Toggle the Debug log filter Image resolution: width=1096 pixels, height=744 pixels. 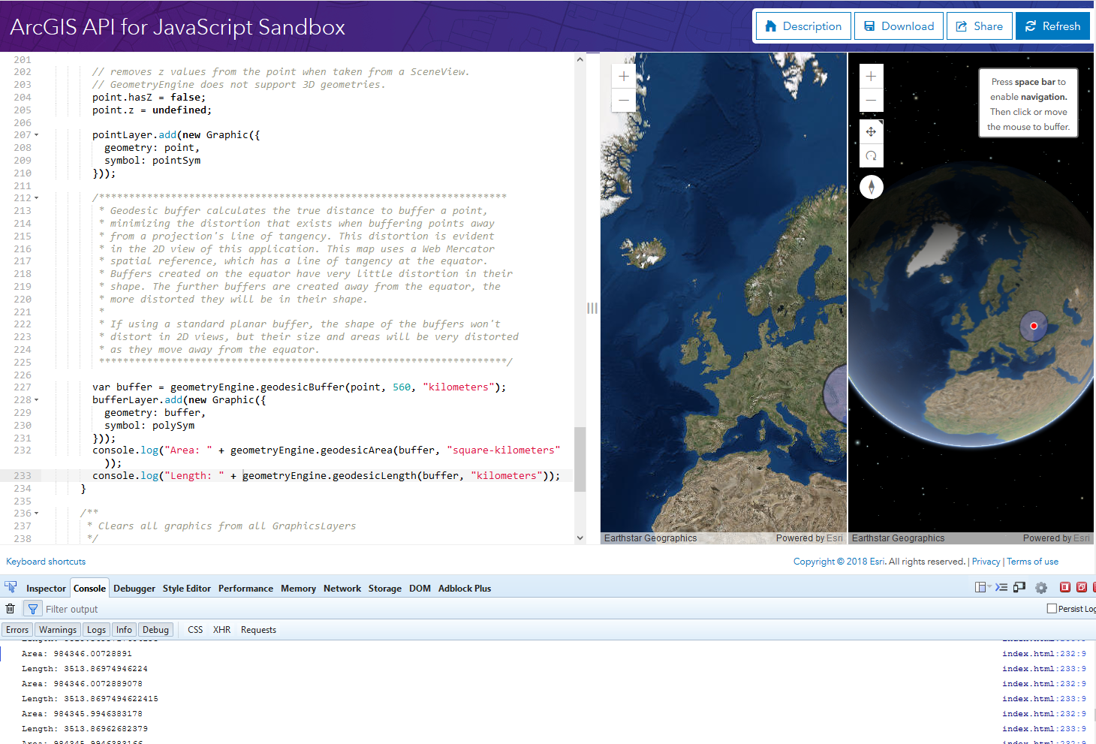[x=155, y=630]
